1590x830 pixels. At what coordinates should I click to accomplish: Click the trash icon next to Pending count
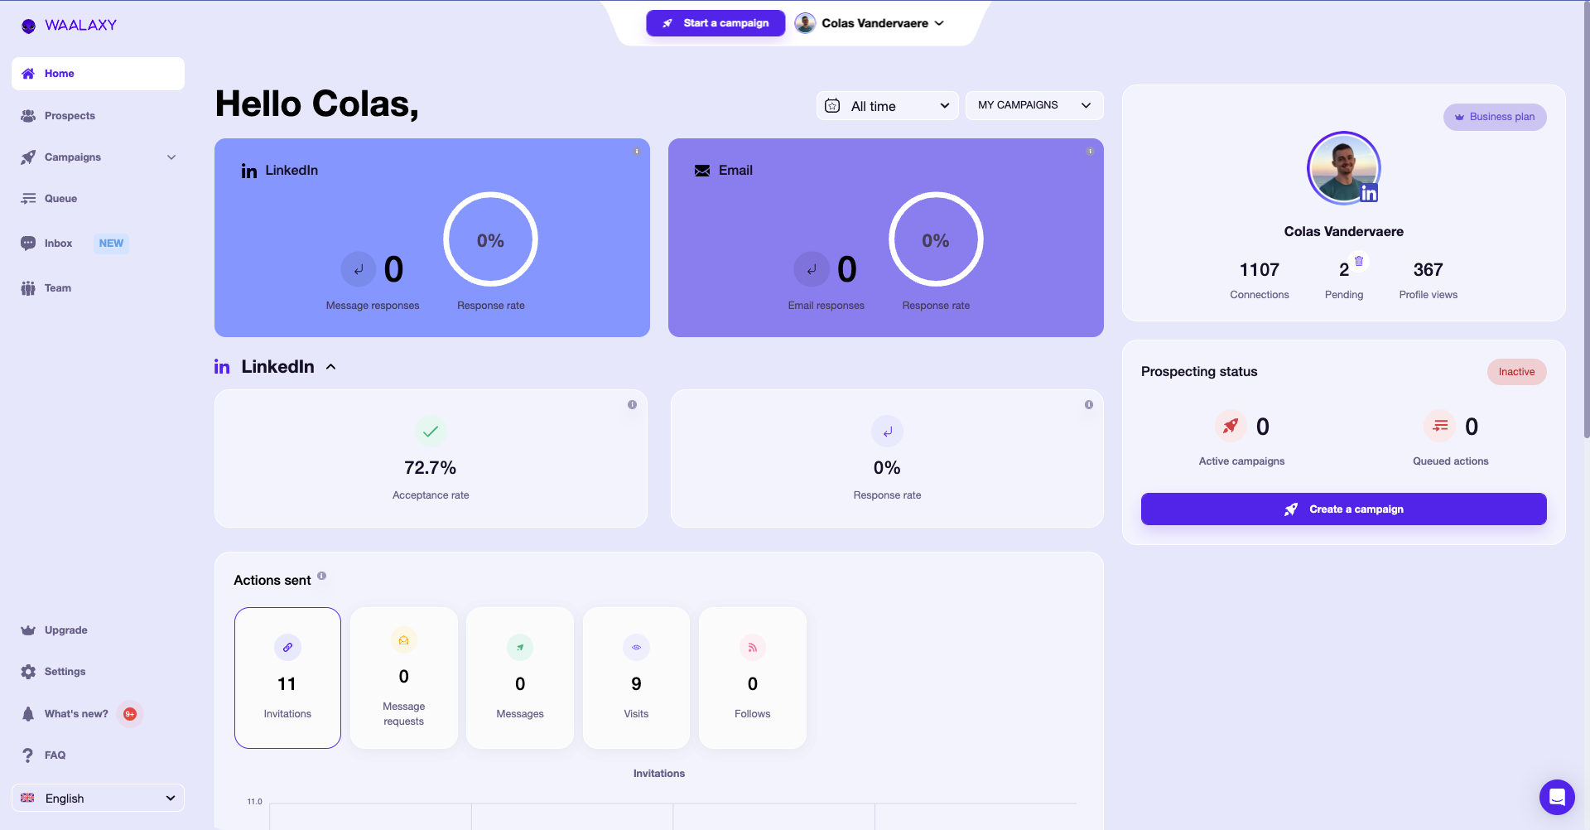1359,261
